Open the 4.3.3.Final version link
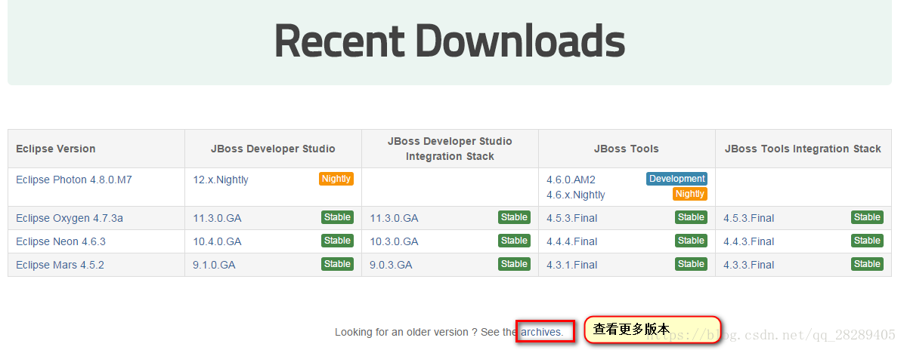The height and width of the screenshot is (350, 904). [x=749, y=265]
